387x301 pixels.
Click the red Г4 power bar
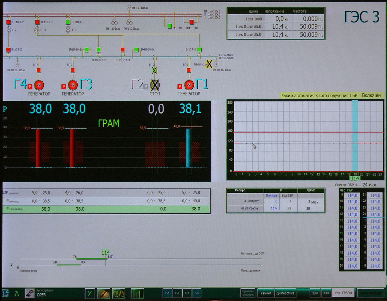[x=38, y=148]
